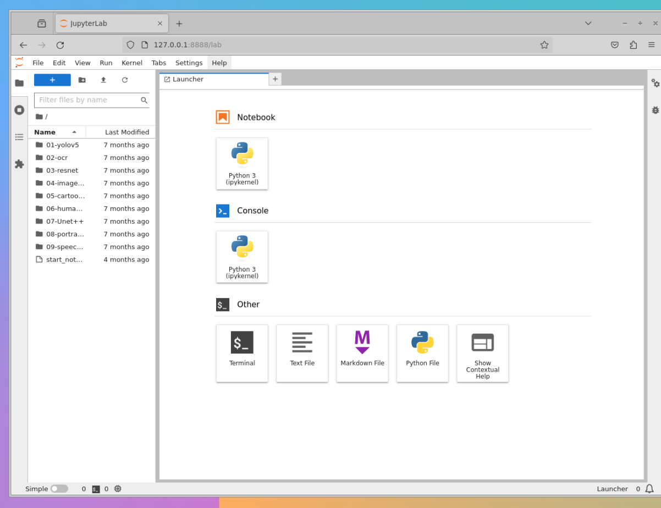The image size is (661, 508).
Task: Open the File Browser sidebar icon
Action: pos(19,83)
